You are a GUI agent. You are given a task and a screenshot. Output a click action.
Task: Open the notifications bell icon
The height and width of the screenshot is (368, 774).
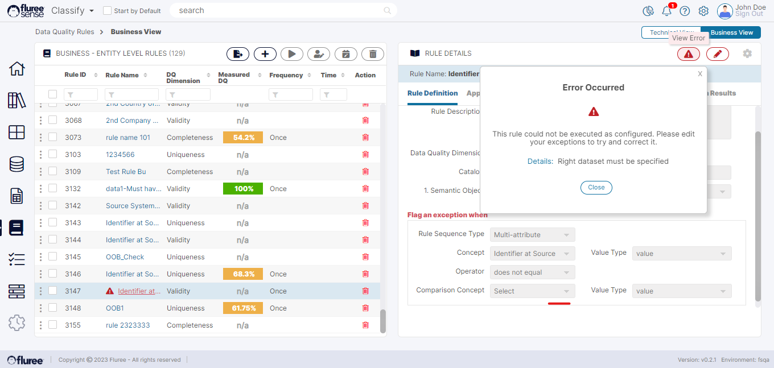(x=666, y=11)
